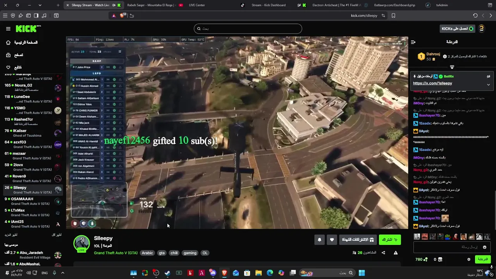496x279 pixels.
Task: Expand the pinned message chevron
Action: pos(488,84)
